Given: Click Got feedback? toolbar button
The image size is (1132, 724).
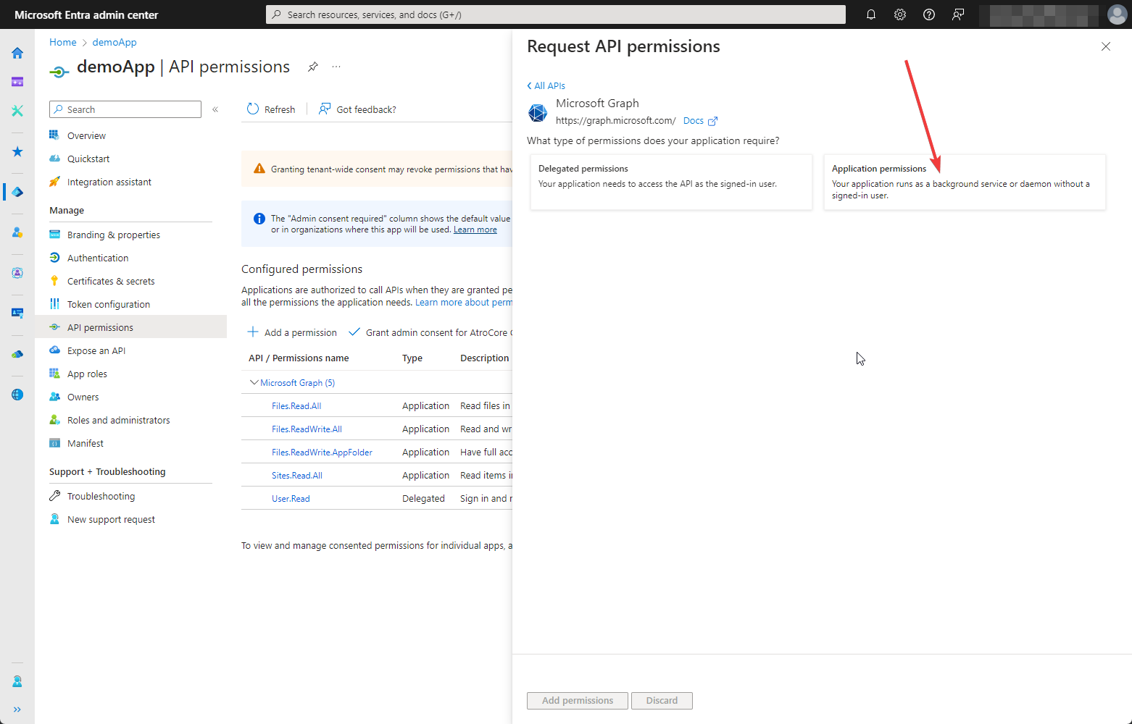Looking at the screenshot, I should tap(357, 109).
